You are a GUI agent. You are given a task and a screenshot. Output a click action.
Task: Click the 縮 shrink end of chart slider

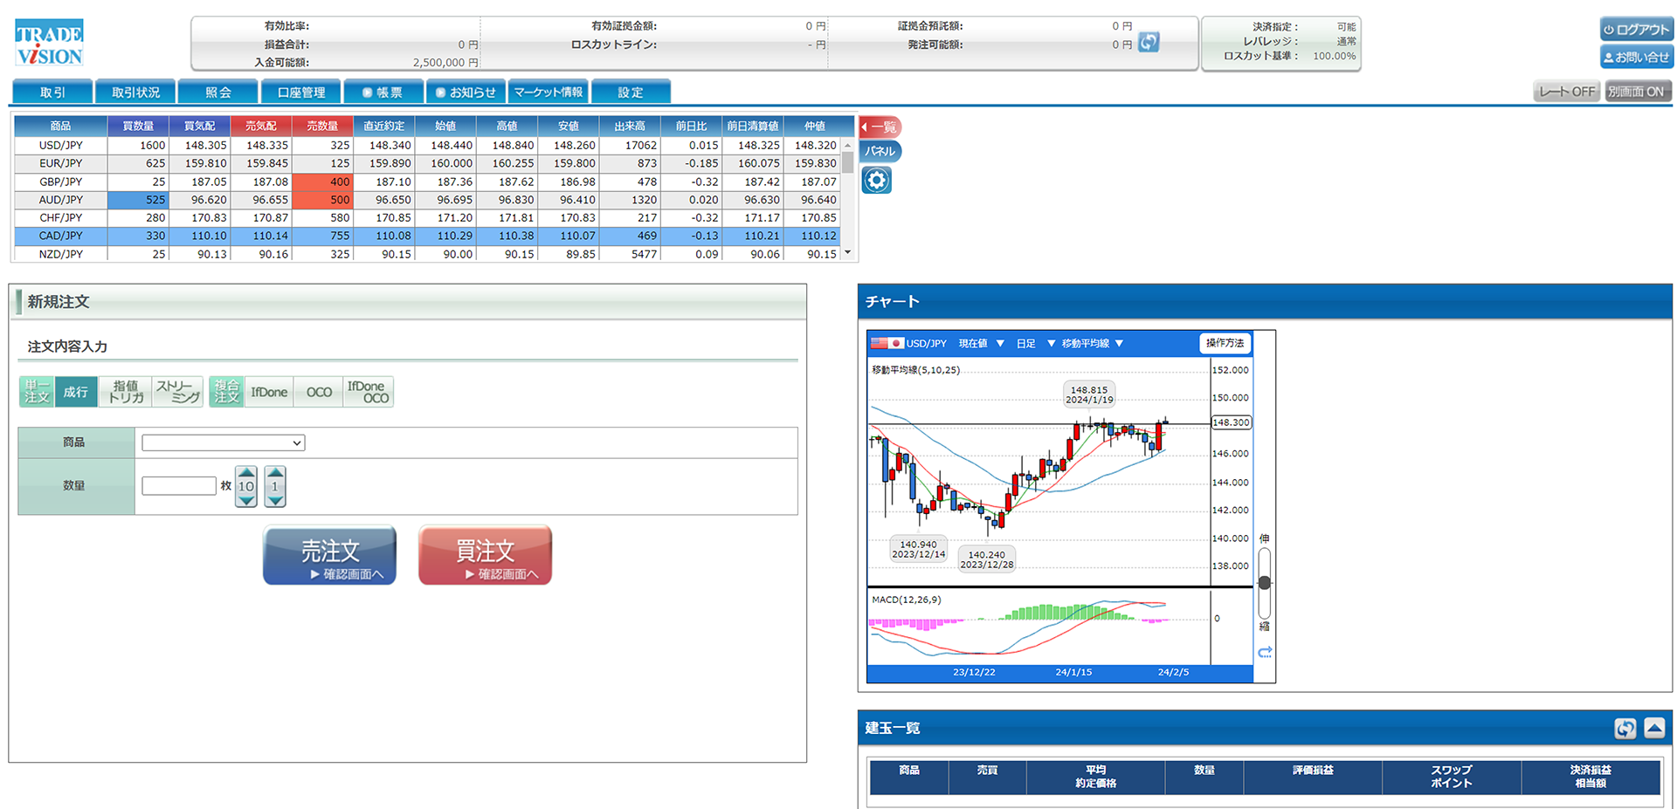click(x=1264, y=627)
